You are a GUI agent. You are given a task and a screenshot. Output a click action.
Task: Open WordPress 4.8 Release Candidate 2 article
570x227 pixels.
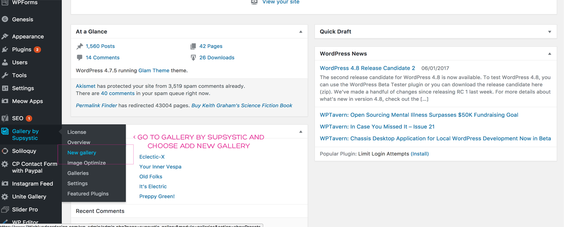[367, 68]
